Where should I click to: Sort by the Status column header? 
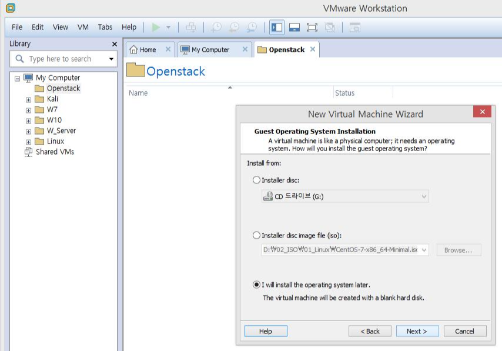point(363,93)
